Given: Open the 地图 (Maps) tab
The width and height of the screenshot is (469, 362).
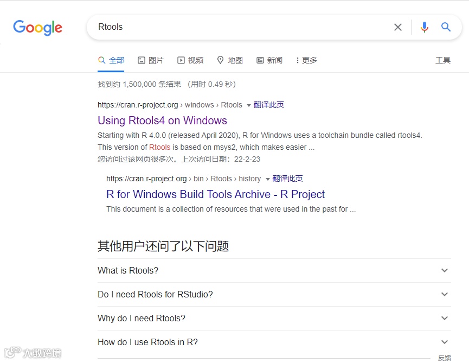Looking at the screenshot, I should 230,60.
